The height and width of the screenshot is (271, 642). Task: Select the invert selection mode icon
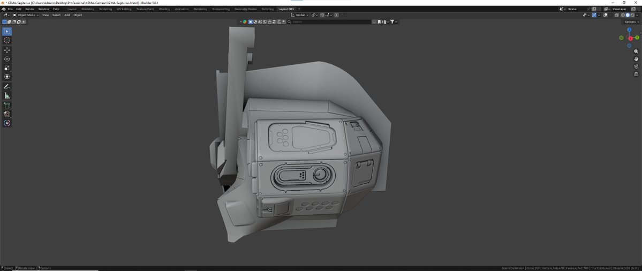click(19, 22)
